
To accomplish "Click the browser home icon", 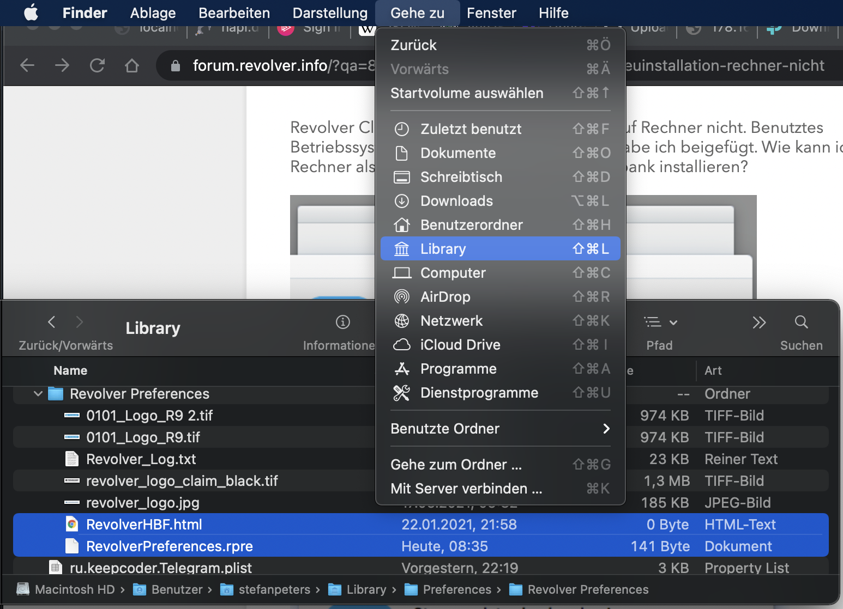I will pos(132,66).
